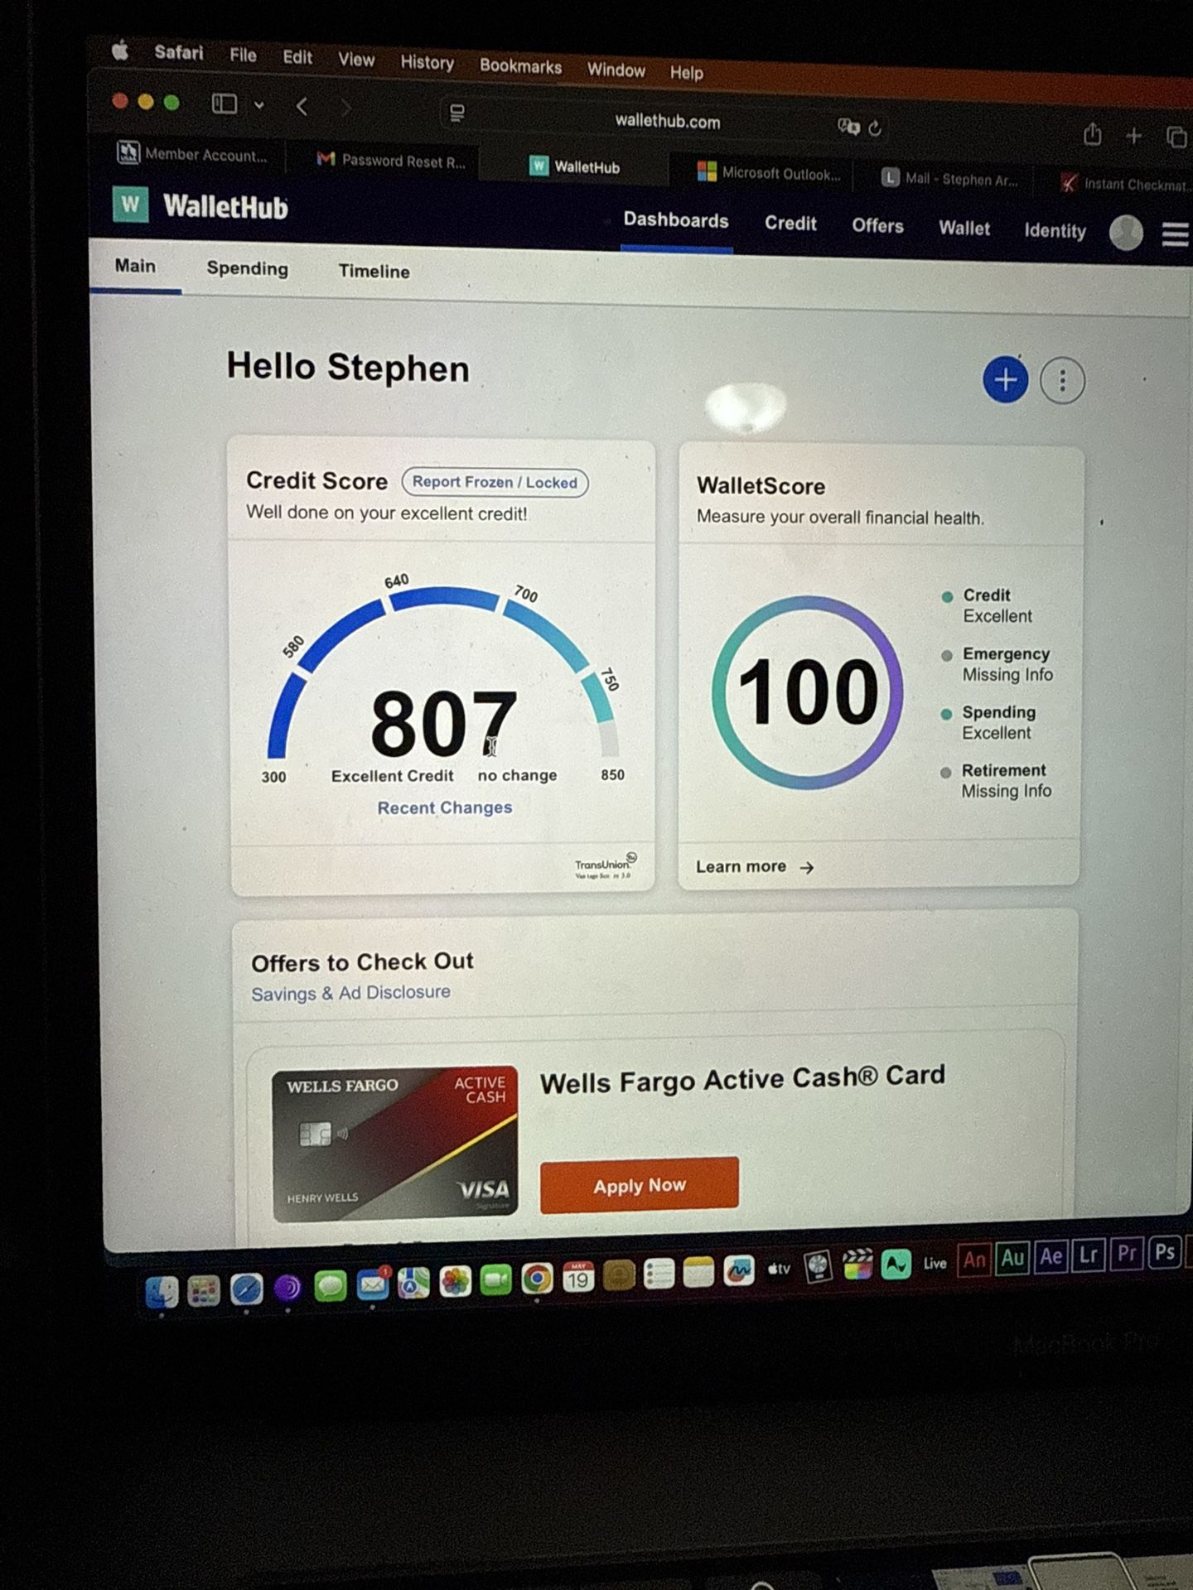Open the Bookmarks menu in menu bar
This screenshot has width=1193, height=1590.
coord(520,66)
